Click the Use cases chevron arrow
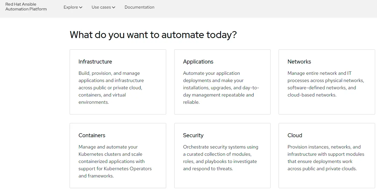Image resolution: width=377 pixels, height=193 pixels. click(113, 8)
